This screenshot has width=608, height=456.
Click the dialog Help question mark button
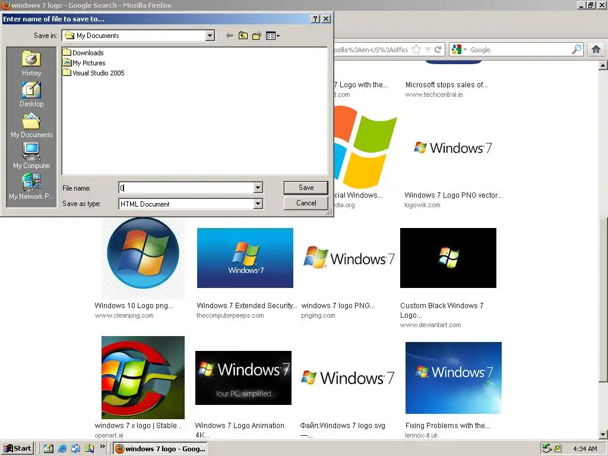(x=316, y=18)
